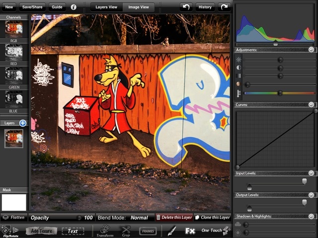Reset the Input Levels section
The width and height of the screenshot is (318, 238).
tap(312, 173)
